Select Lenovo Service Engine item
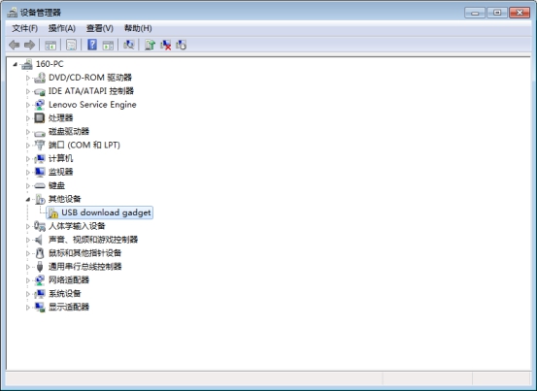 click(x=92, y=105)
